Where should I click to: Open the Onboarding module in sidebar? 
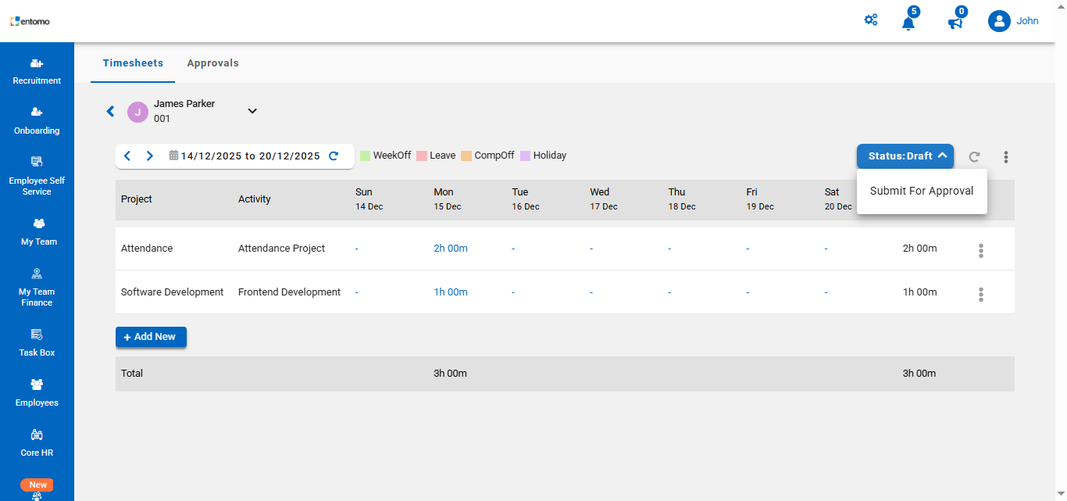37,121
